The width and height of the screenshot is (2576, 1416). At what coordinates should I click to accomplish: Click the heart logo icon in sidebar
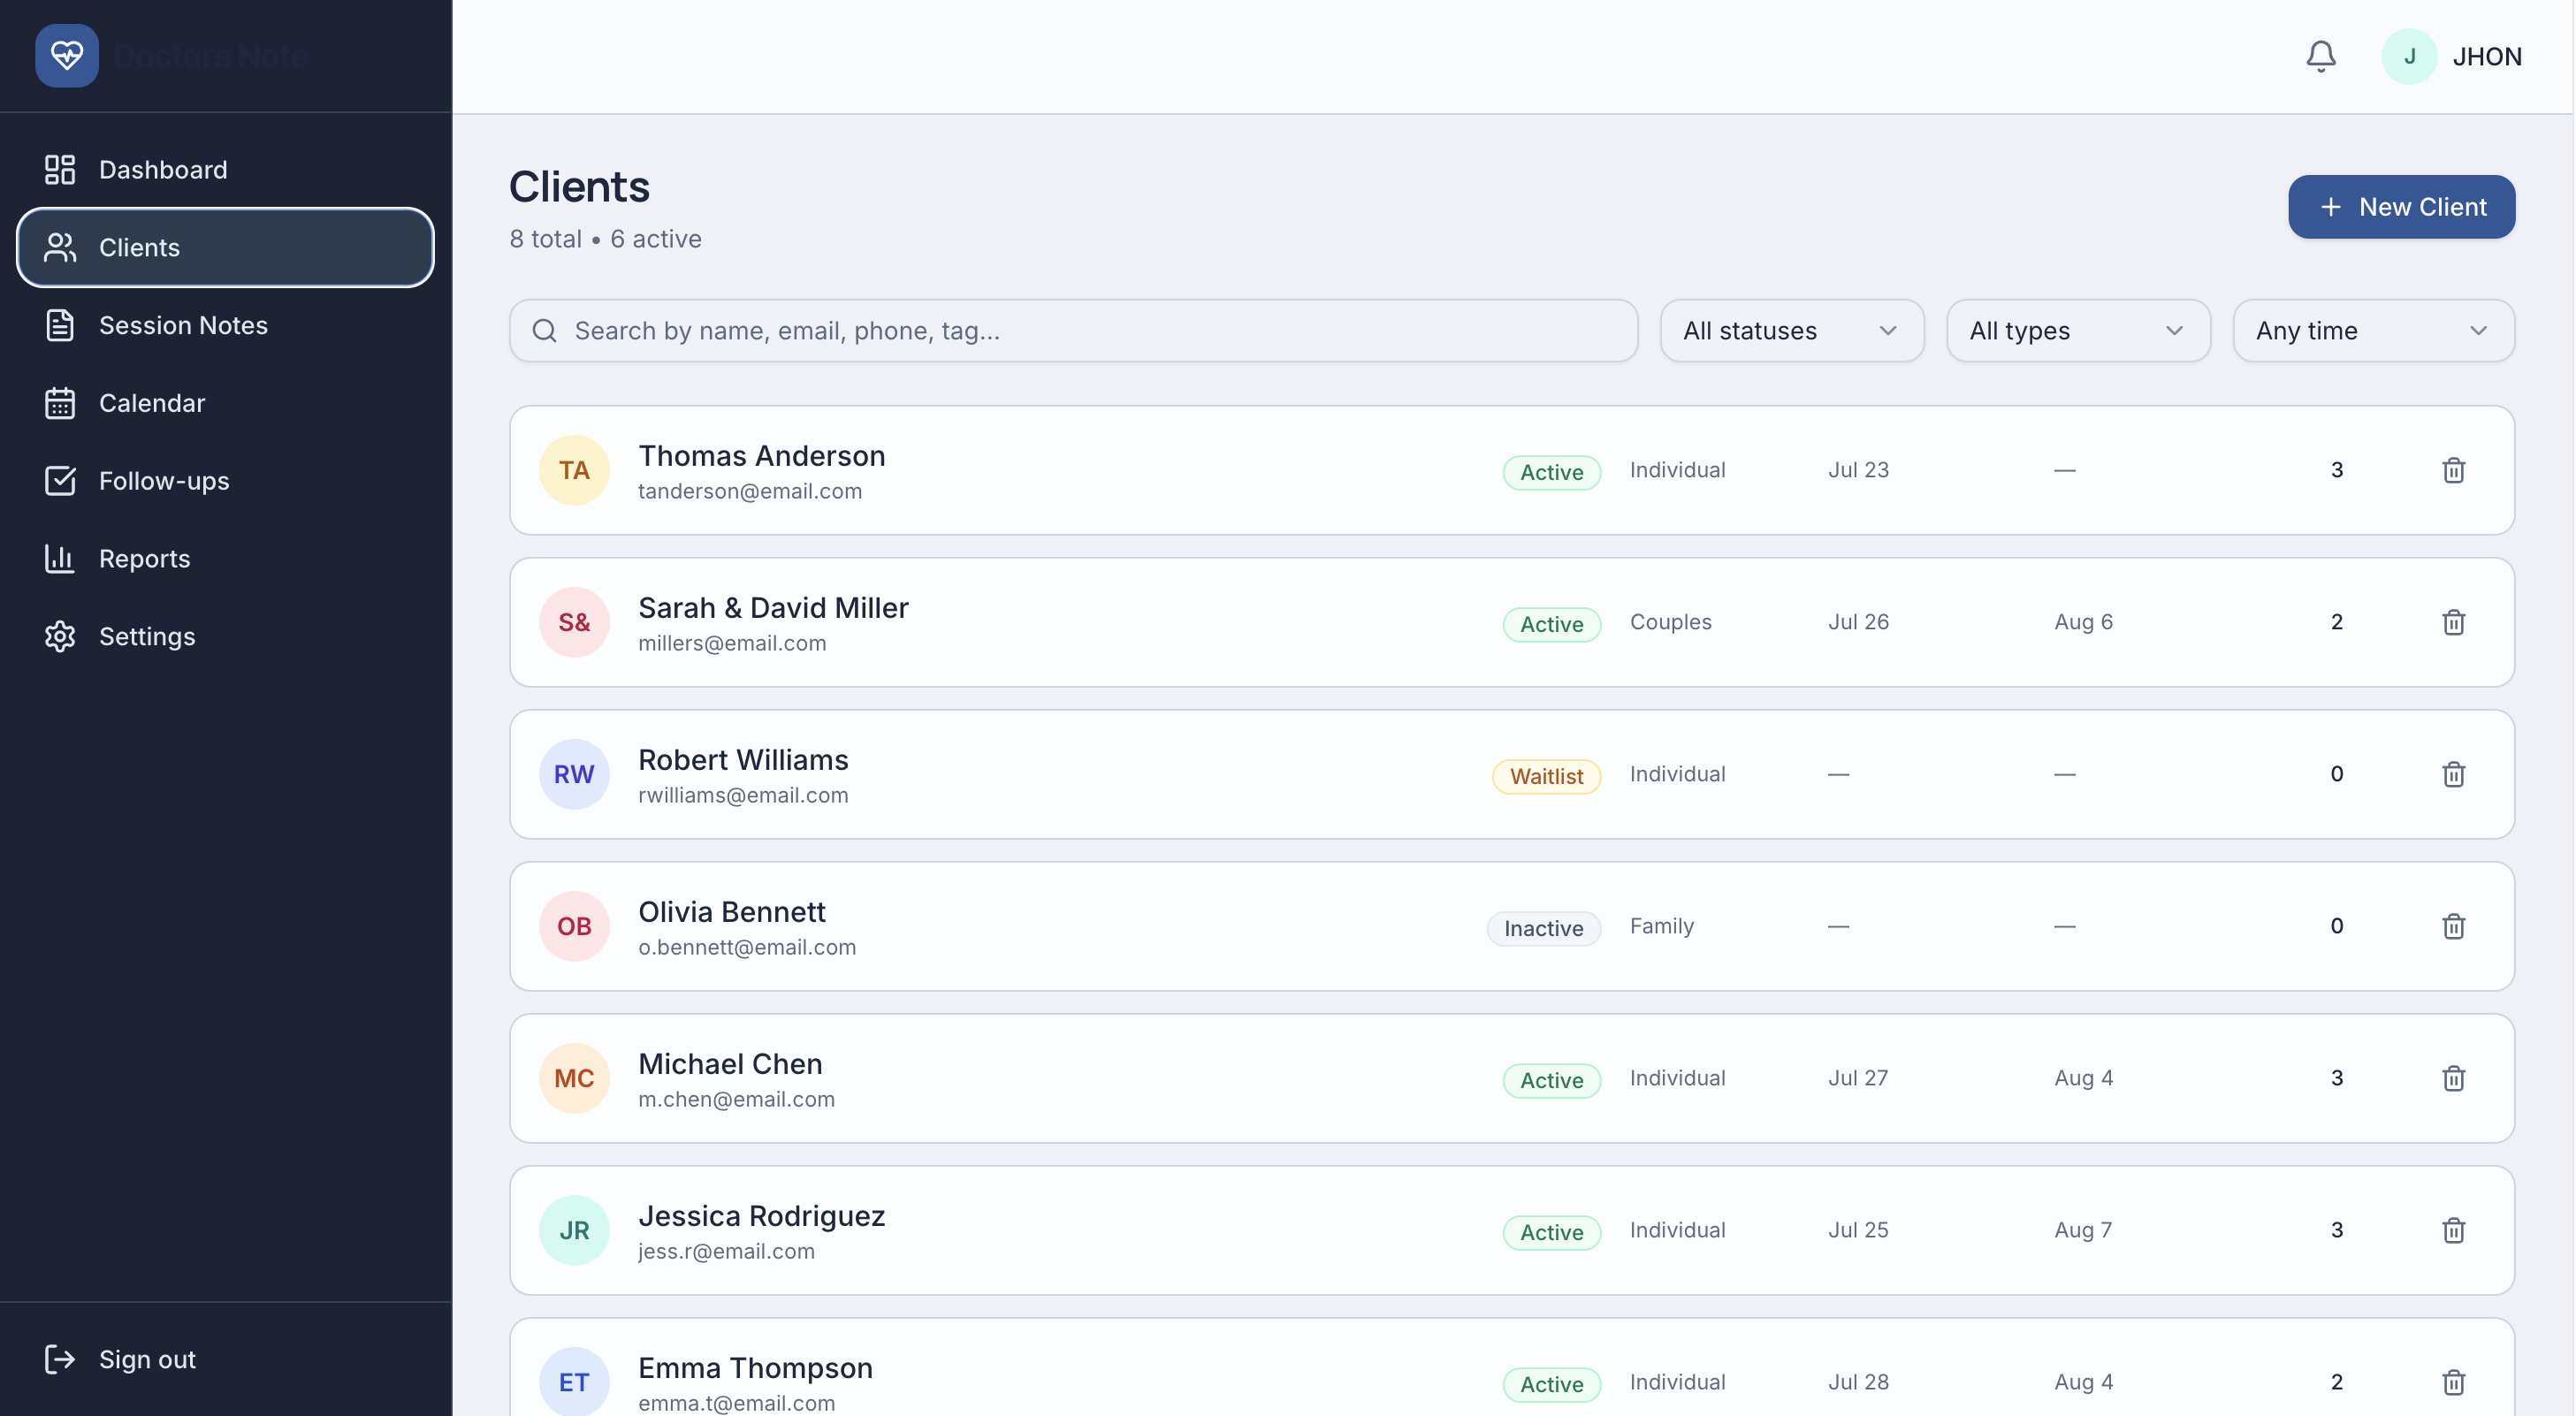[67, 56]
